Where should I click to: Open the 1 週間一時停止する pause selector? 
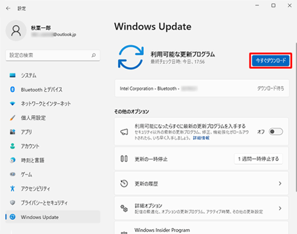(258, 159)
